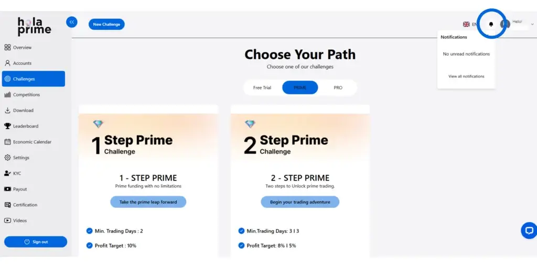
Task: Click the Economic Calendar icon in sidebar
Action: (x=7, y=142)
